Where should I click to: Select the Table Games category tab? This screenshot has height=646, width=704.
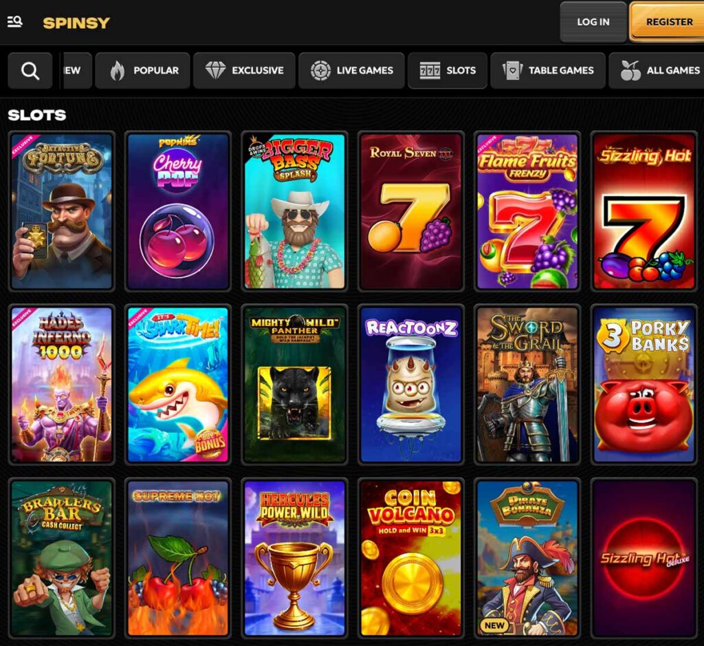pos(548,71)
